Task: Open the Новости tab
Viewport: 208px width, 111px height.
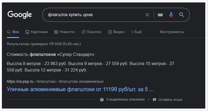Action: pyautogui.click(x=64, y=32)
